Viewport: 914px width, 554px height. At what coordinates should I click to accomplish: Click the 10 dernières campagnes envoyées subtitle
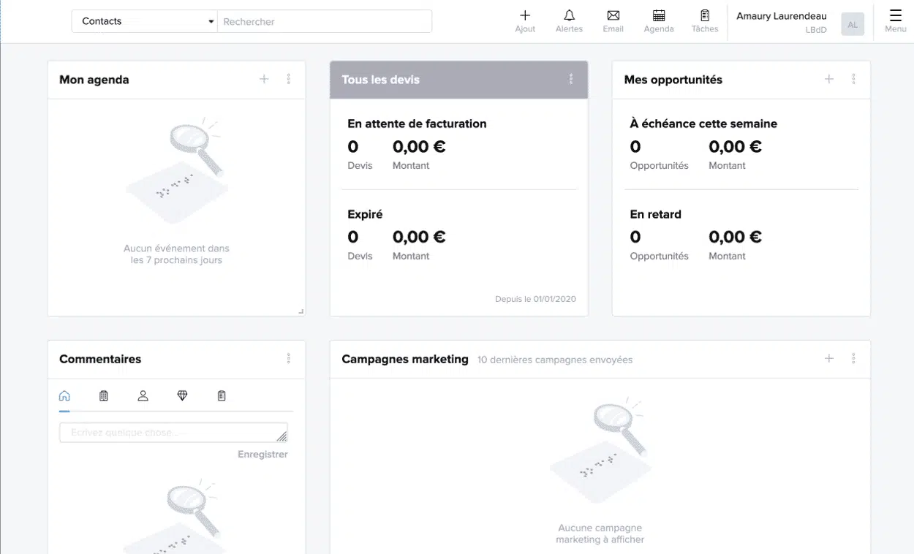pyautogui.click(x=555, y=360)
